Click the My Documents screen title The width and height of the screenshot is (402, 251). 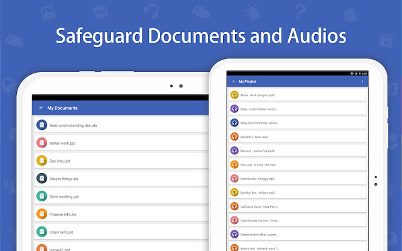pyautogui.click(x=62, y=108)
